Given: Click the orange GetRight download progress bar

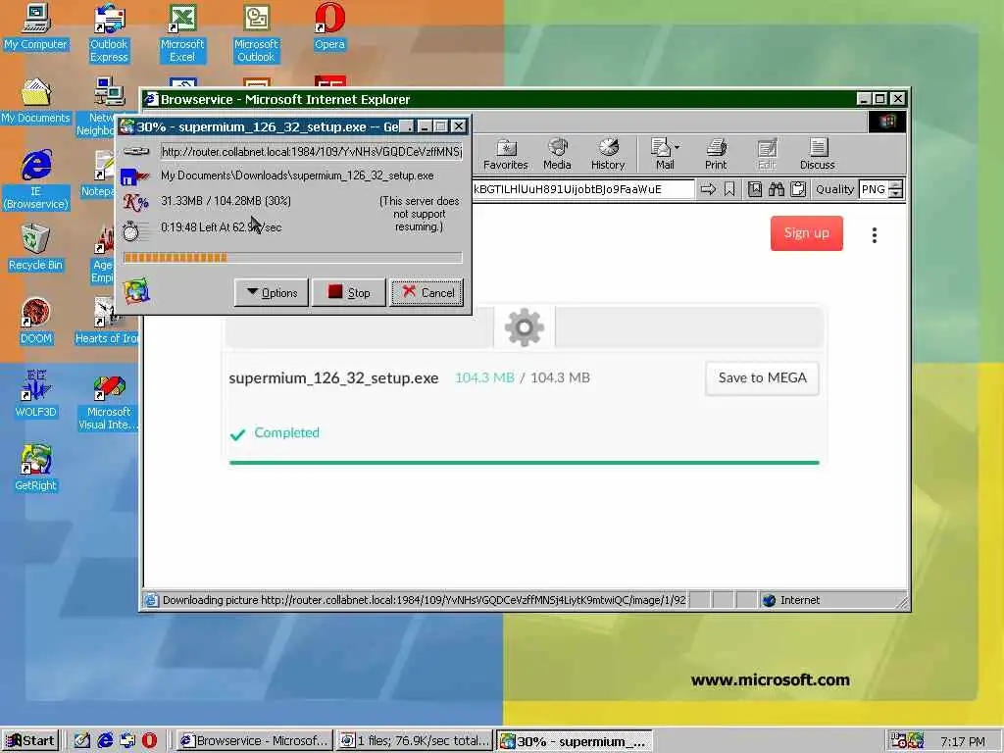Looking at the screenshot, I should point(292,258).
